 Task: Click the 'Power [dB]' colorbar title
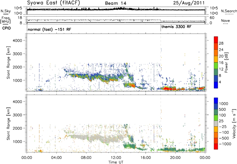226,62
